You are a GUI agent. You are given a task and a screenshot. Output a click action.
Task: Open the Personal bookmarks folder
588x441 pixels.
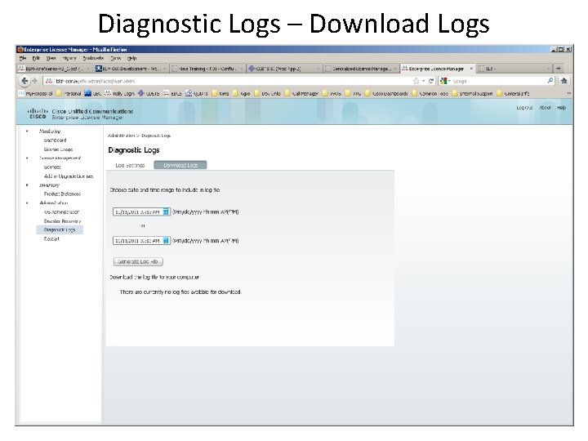(69, 93)
